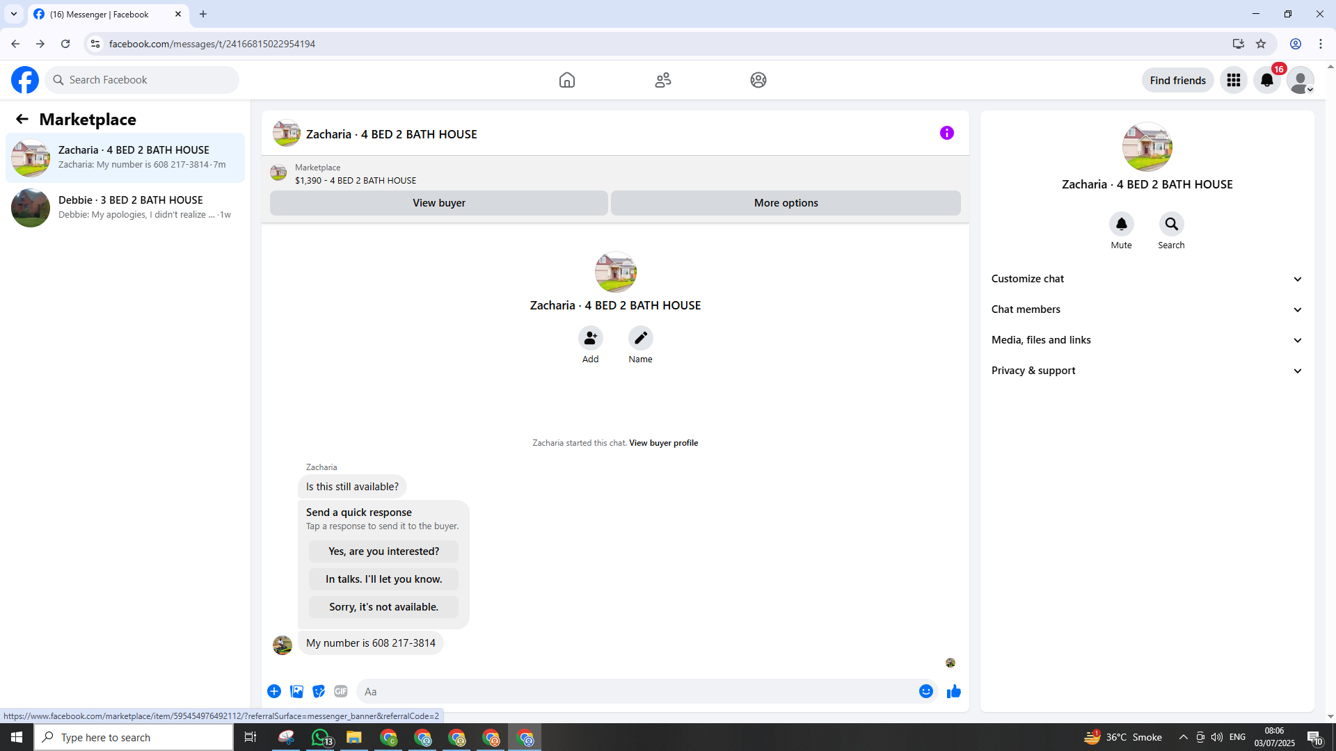Open the GIF picker icon
Image resolution: width=1336 pixels, height=751 pixels.
coord(340,691)
